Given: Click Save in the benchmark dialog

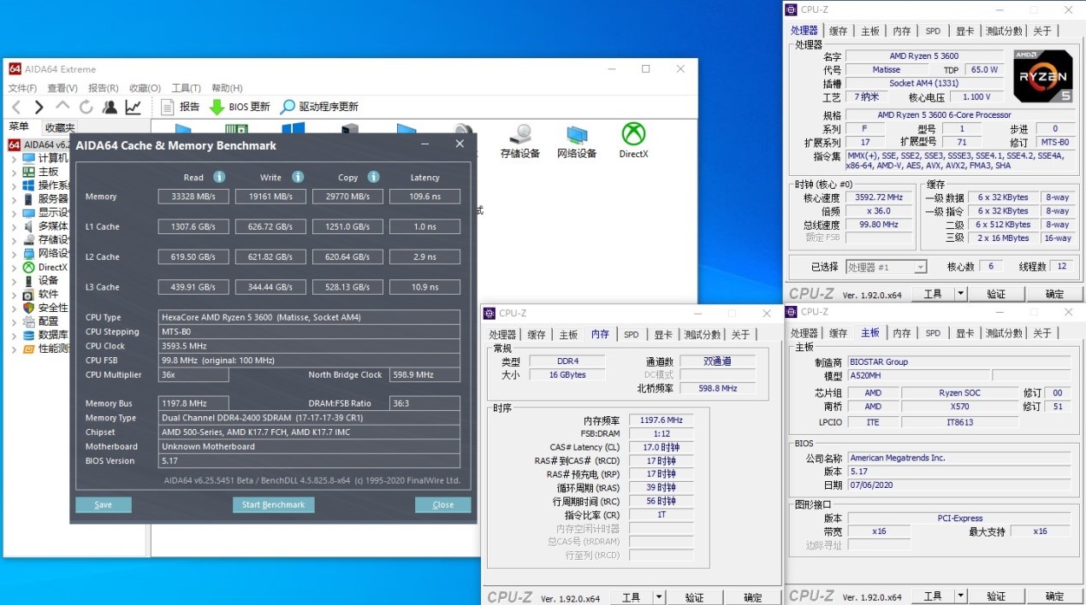Looking at the screenshot, I should pos(103,505).
